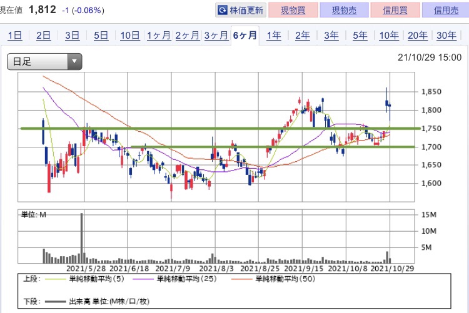Click the 単純移動平均(50) legend entry
The height and width of the screenshot is (313, 469).
coord(273,279)
